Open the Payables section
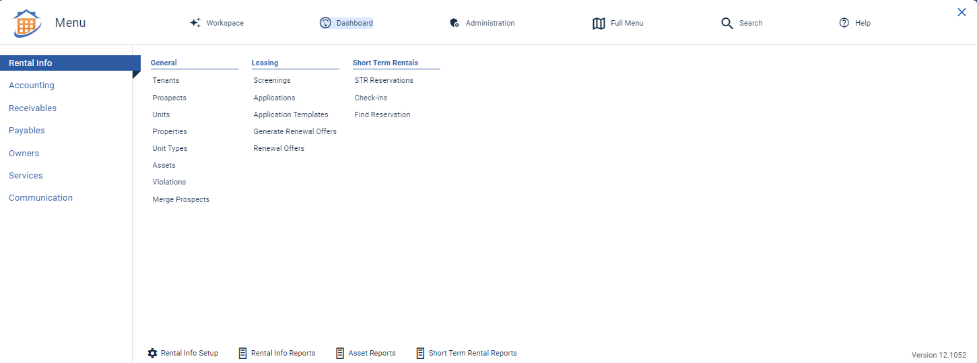 click(x=27, y=131)
